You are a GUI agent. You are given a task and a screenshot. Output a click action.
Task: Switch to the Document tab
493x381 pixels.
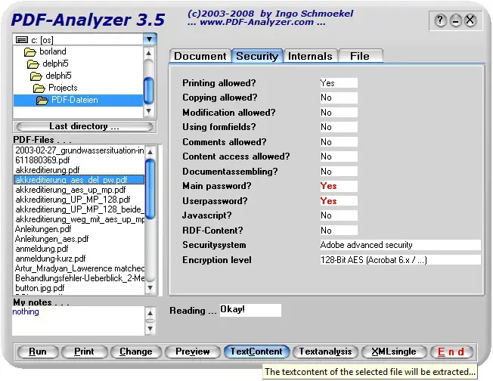click(x=200, y=56)
